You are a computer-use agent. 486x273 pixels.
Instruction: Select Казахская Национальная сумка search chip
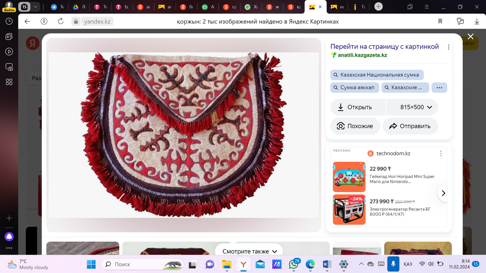377,75
